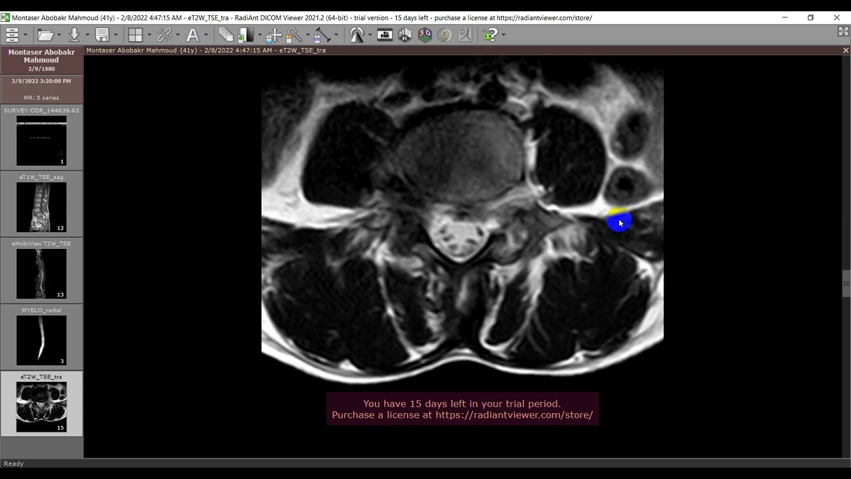This screenshot has width=851, height=479.
Task: Click the Montaser Abobakr Mahmoud patient header
Action: (41, 61)
